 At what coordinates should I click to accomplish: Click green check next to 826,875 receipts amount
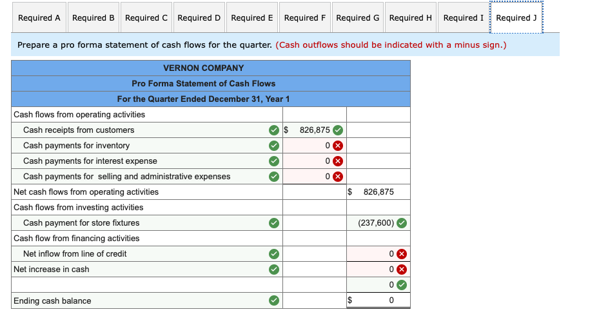pos(338,130)
